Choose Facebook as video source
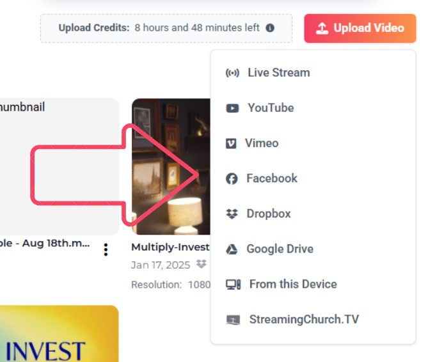This screenshot has width=428, height=362. [x=313, y=178]
